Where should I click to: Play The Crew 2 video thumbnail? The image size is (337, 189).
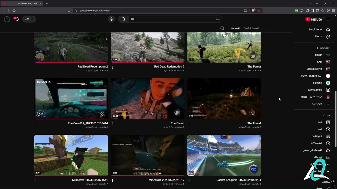pyautogui.click(x=71, y=99)
